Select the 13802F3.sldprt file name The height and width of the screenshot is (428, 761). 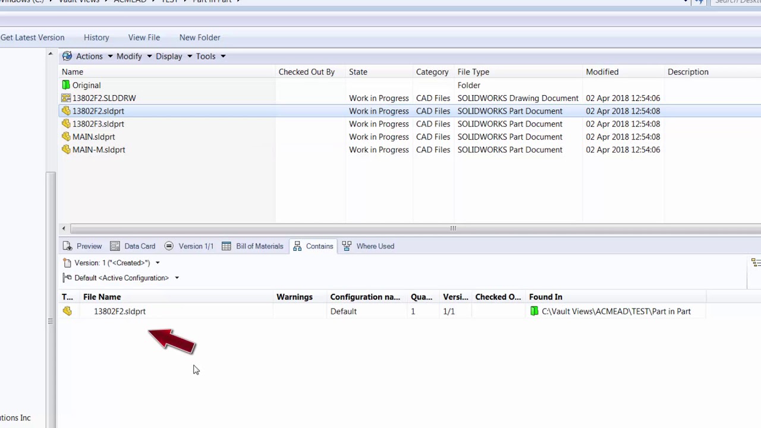[x=98, y=124]
